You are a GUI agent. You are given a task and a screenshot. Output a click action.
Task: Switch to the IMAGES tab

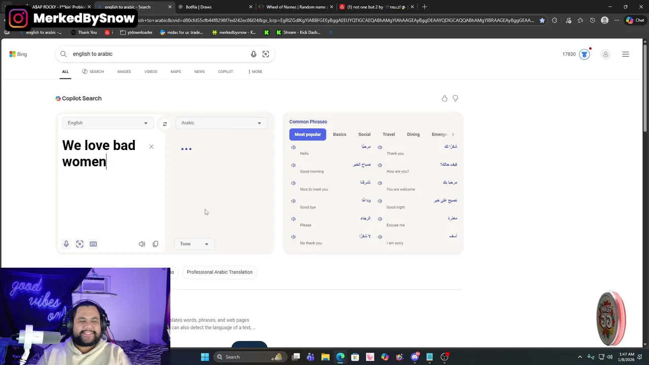click(124, 71)
